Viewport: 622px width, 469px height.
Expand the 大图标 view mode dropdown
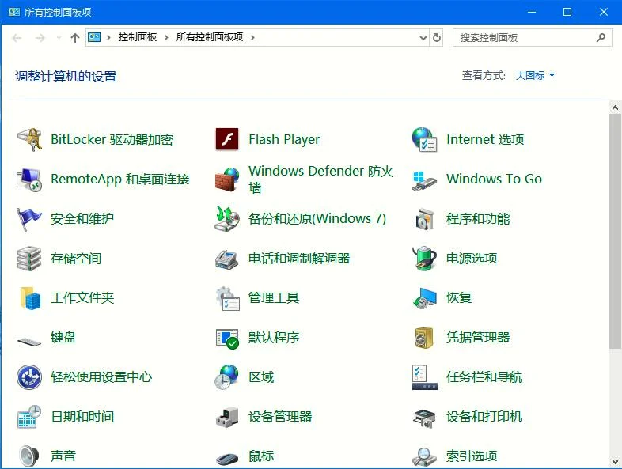(536, 76)
